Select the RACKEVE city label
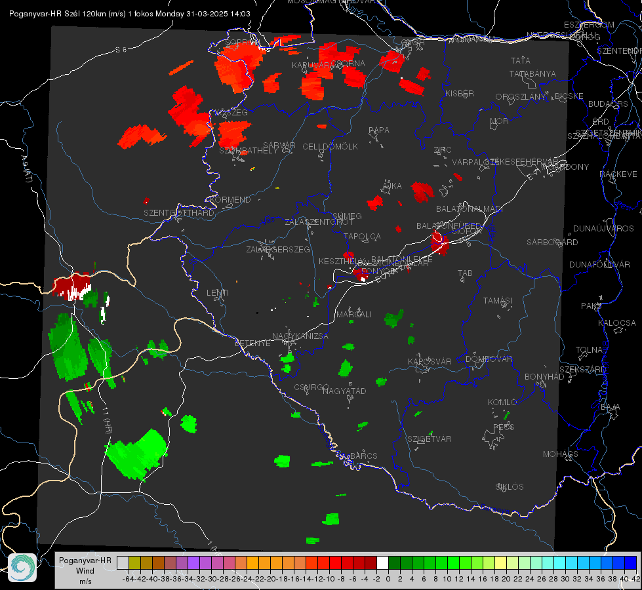Viewport: 642px width, 590px height. 618,174
